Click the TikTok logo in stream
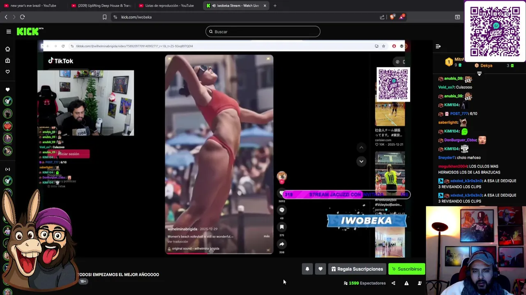 pyautogui.click(x=61, y=61)
